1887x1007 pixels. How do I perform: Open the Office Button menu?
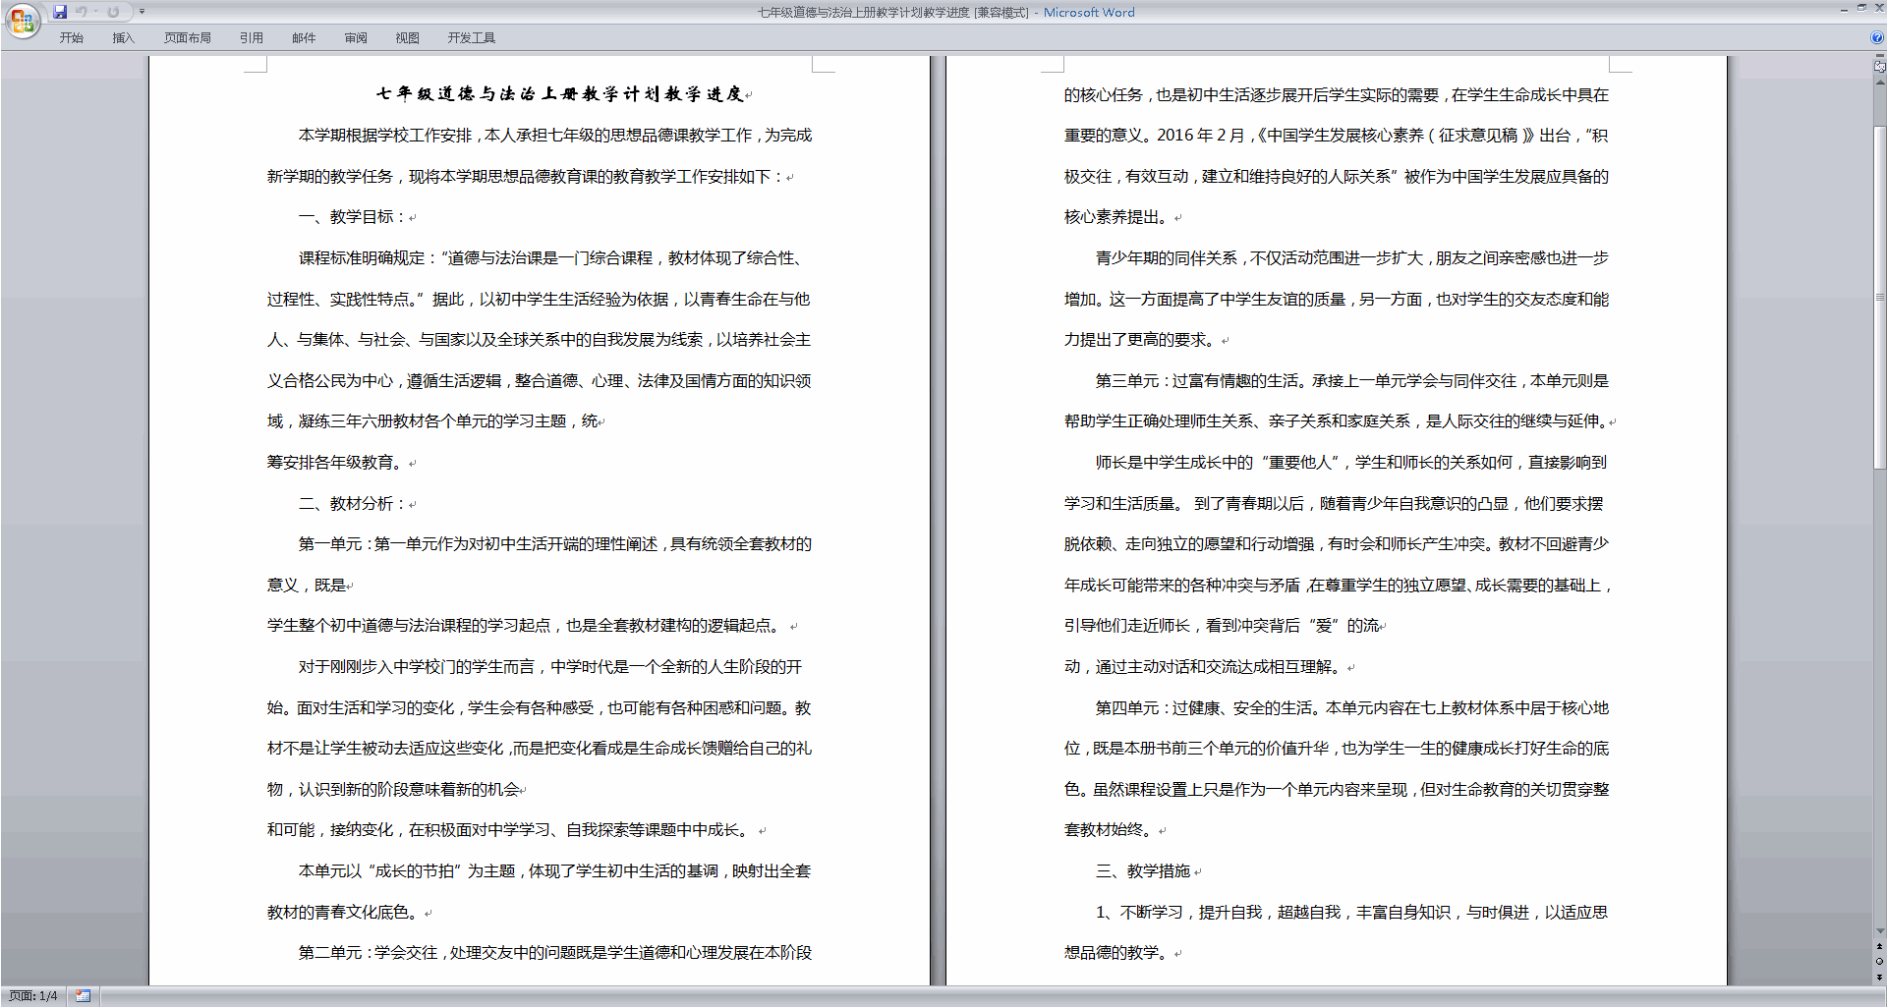click(22, 20)
